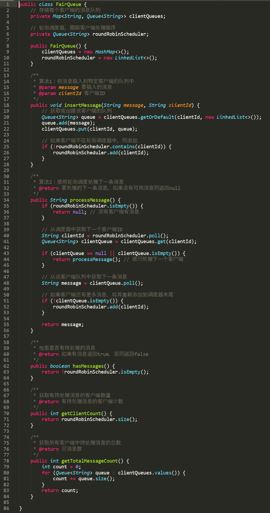Click 'return count;' statement
Screen dimensions: 270x513
point(60,490)
